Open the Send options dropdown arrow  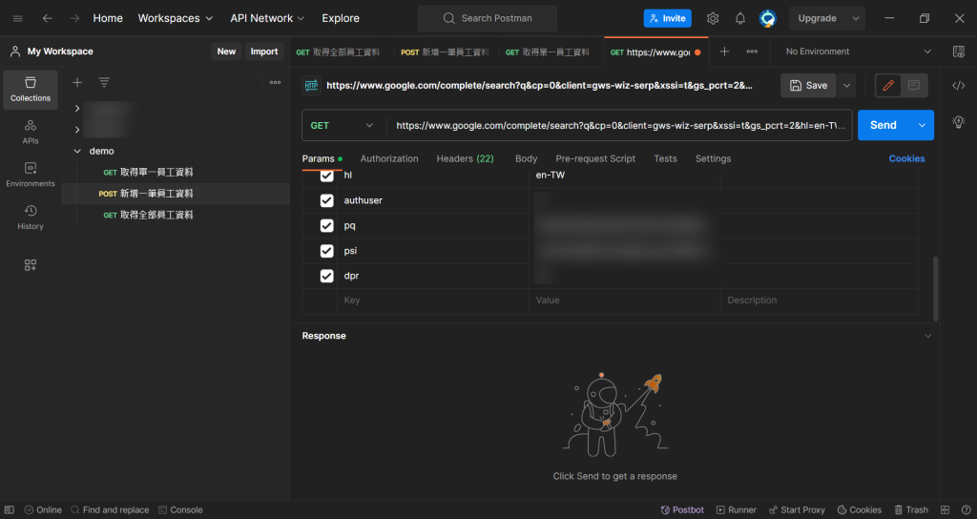[x=923, y=125]
